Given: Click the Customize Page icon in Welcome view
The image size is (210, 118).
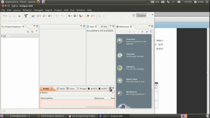Looking at the screenshot, I should 151,32.
